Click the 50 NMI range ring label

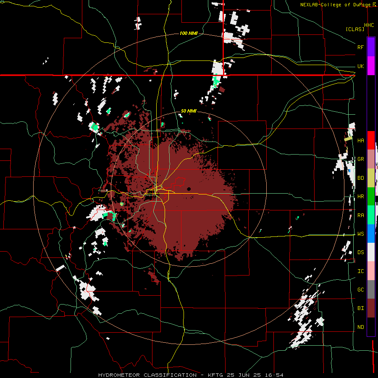pos(189,111)
